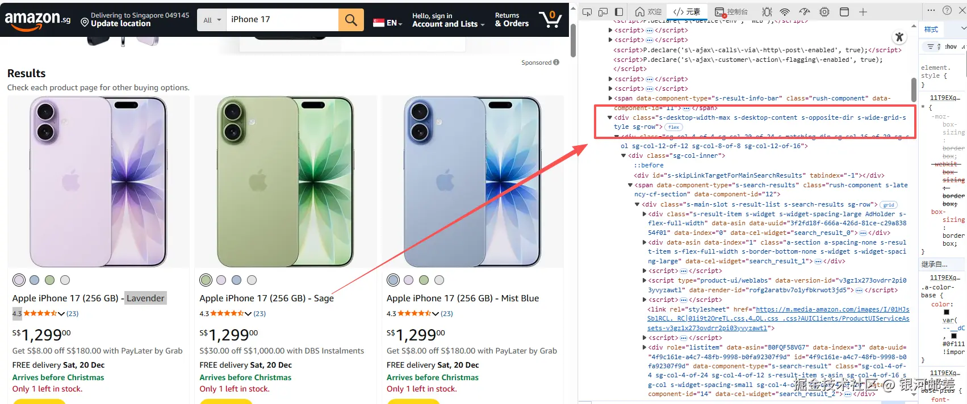This screenshot has width=967, height=404.
Task: Switch to the 元素 Elements tab
Action: [x=687, y=11]
